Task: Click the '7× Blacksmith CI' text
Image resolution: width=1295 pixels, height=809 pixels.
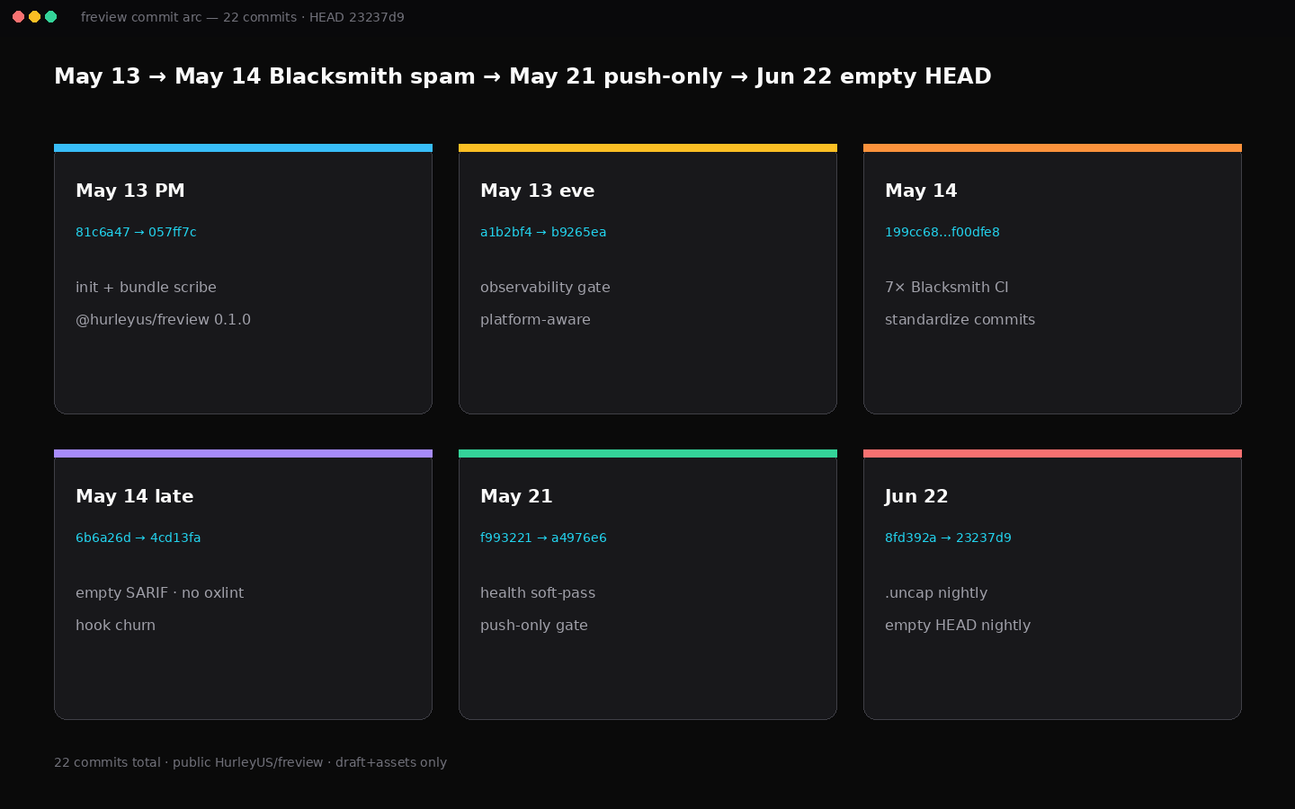Action: 946,288
